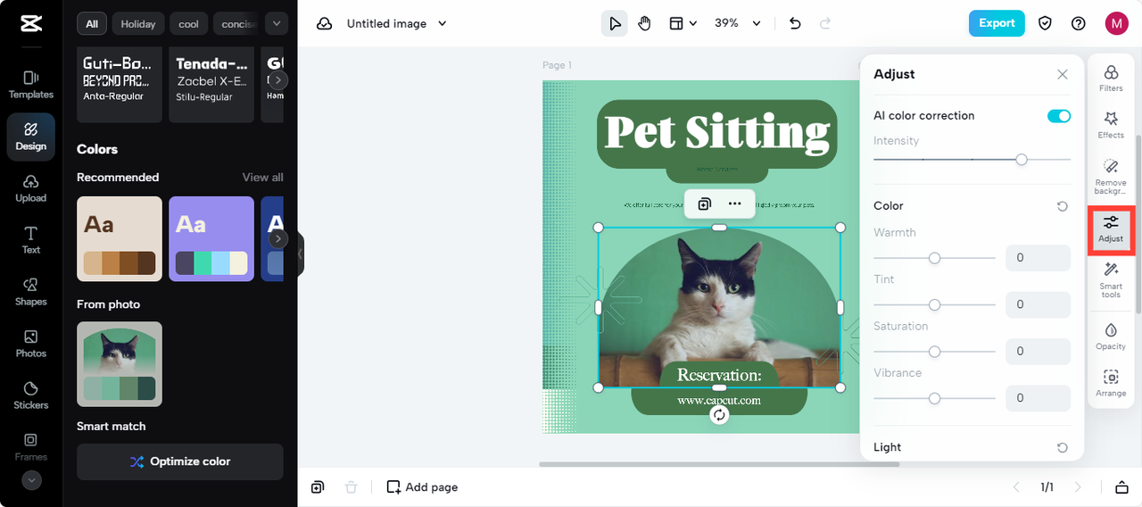Image resolution: width=1142 pixels, height=507 pixels.
Task: Select the concise theme filter
Action: coord(237,24)
